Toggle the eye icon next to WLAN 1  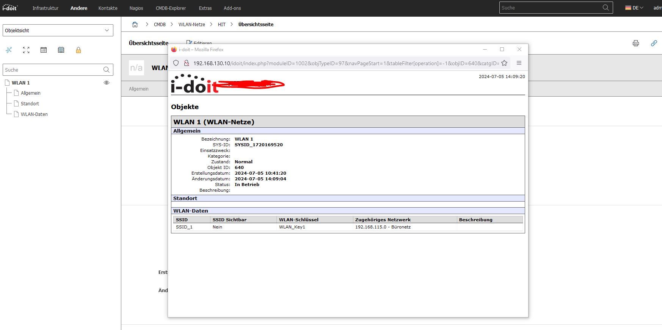point(107,83)
